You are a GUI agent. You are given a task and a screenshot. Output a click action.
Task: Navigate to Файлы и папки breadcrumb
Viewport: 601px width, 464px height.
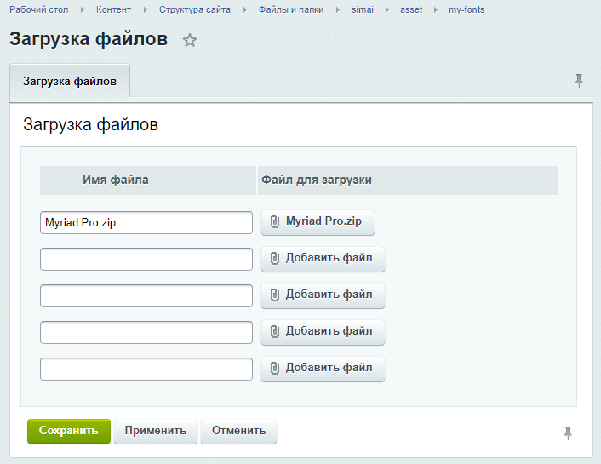[291, 9]
